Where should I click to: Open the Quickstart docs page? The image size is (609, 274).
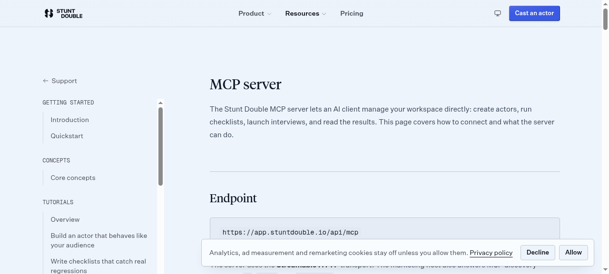point(67,136)
